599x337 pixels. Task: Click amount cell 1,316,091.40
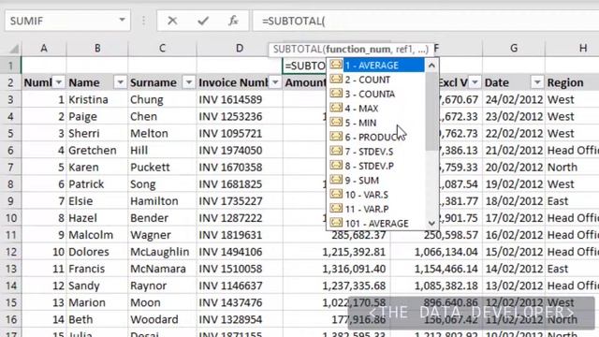click(336, 269)
